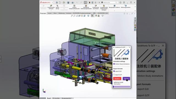This screenshot has height=99, width=176.
Task: Open the Bewegungsstudie 1 bottom tab
Action: [67, 98]
